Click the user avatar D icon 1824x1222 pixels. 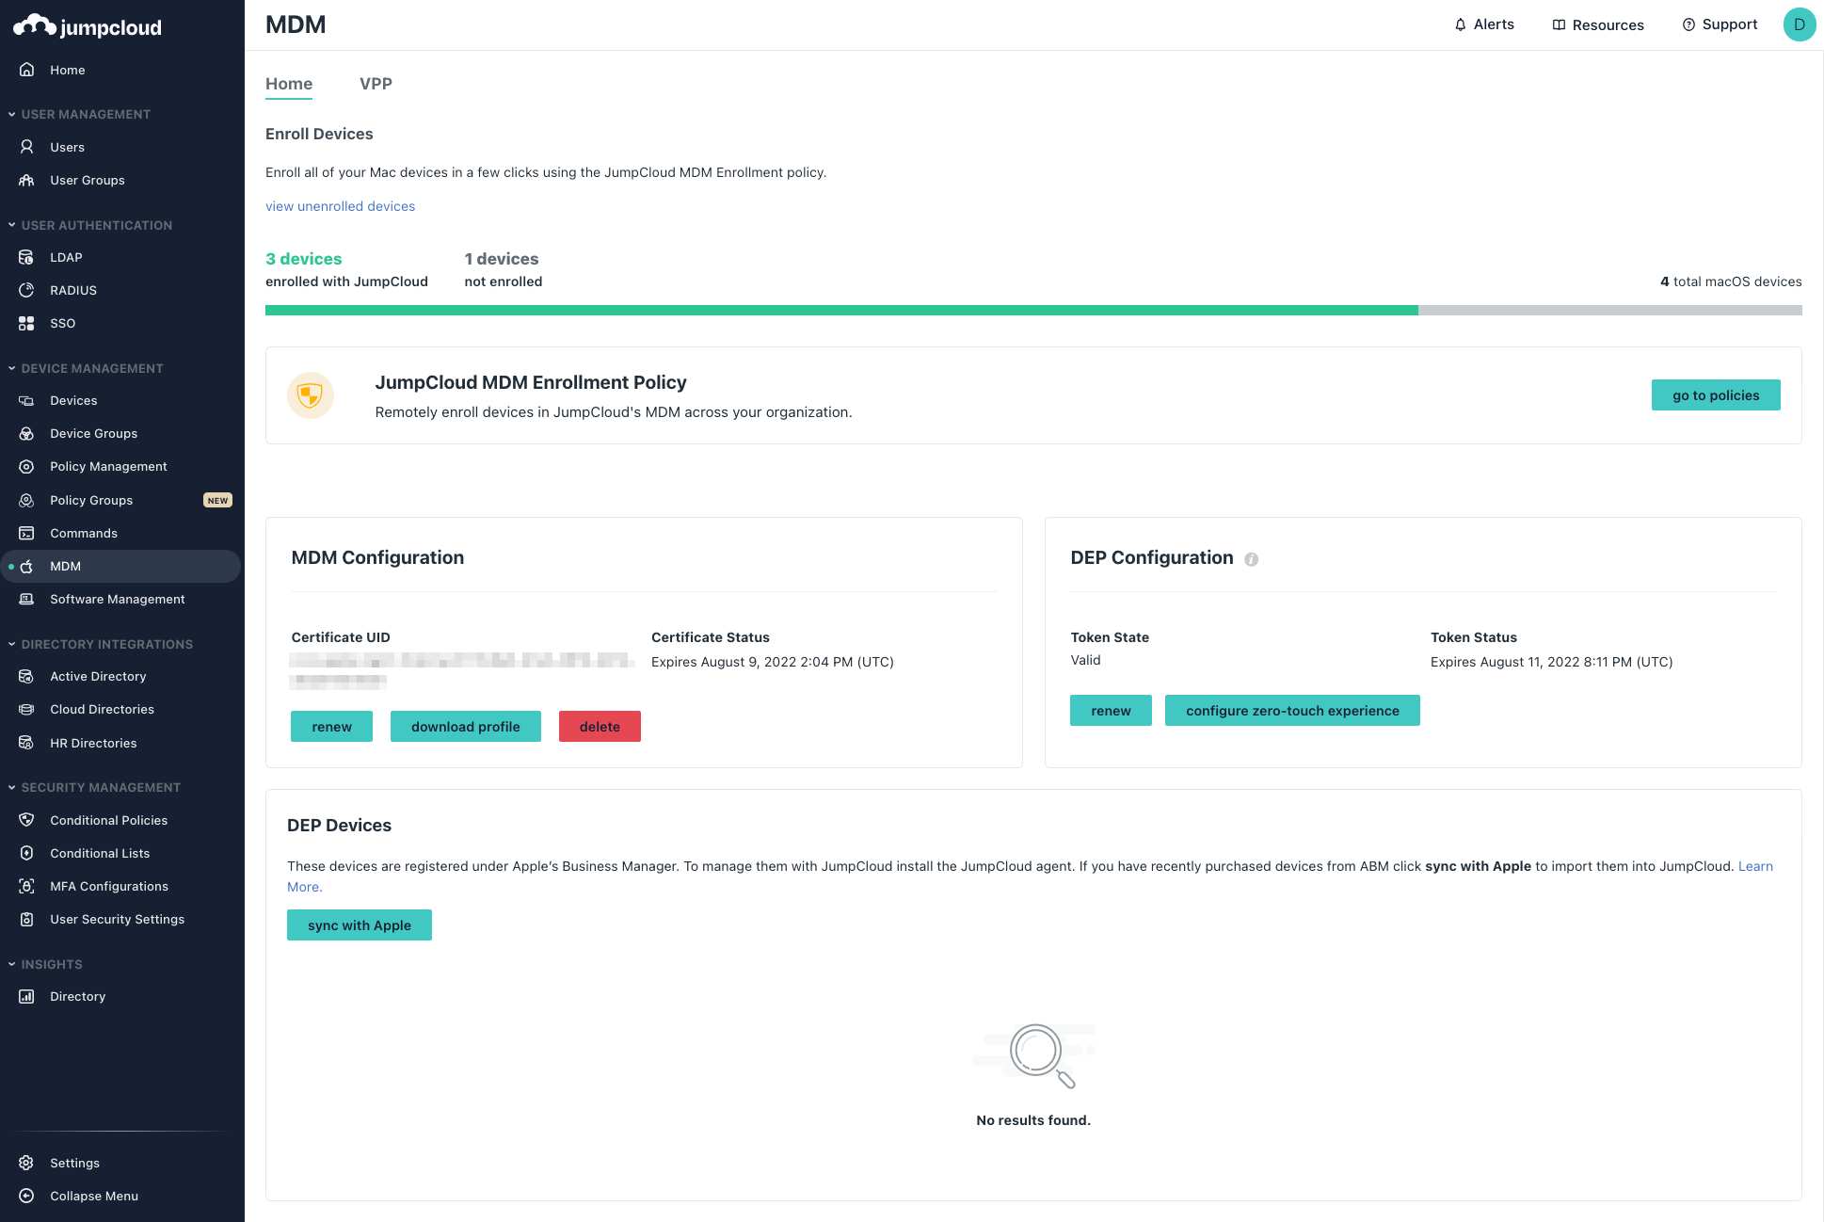point(1799,24)
